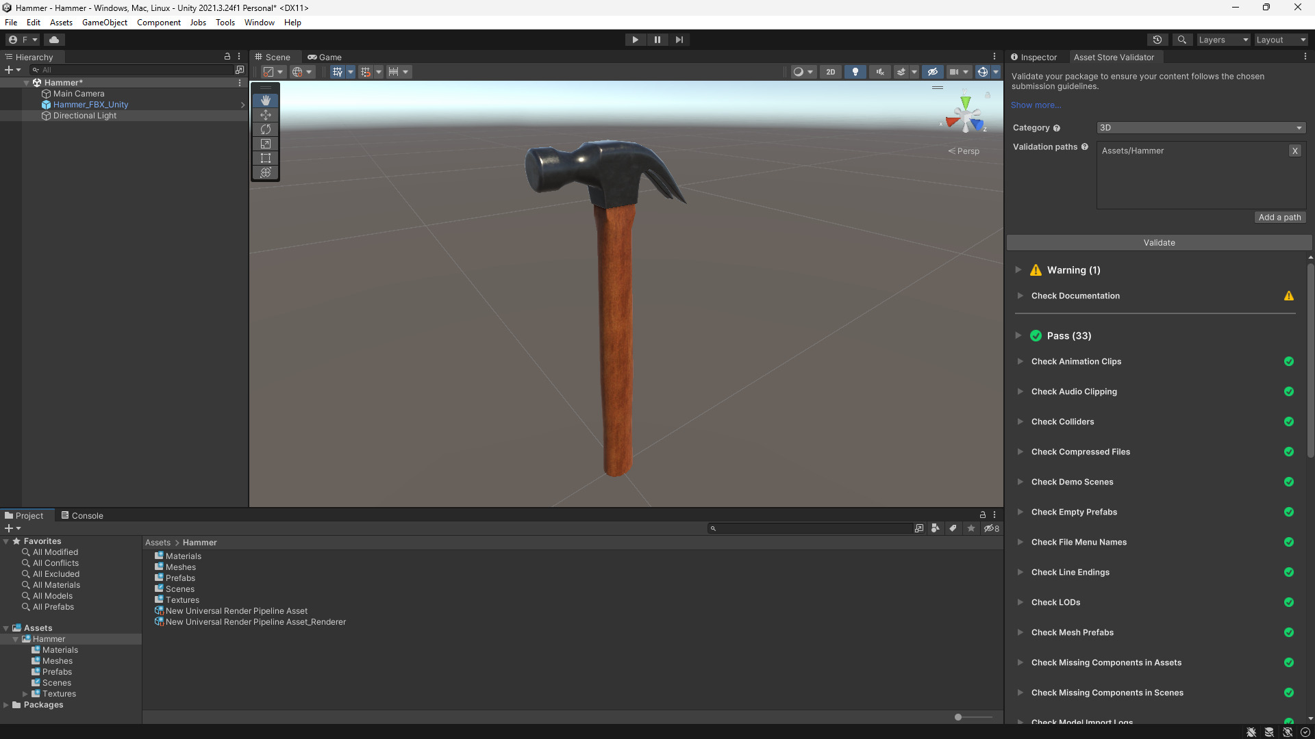Image resolution: width=1315 pixels, height=739 pixels.
Task: Click the Show more... link
Action: [1036, 105]
